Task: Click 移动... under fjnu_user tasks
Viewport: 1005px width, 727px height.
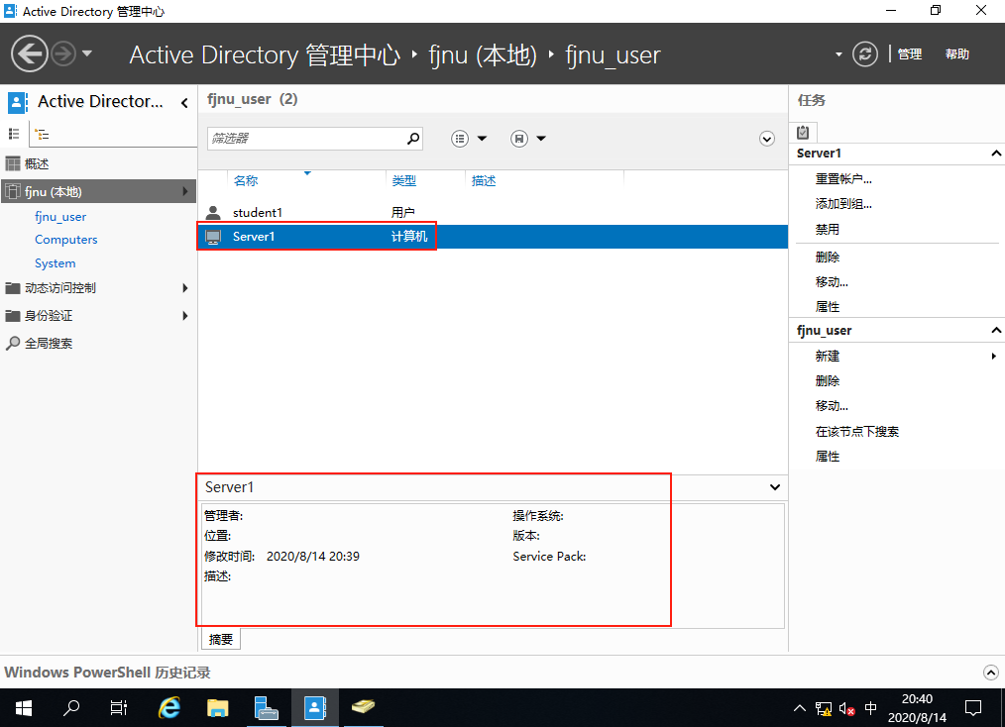Action: 832,406
